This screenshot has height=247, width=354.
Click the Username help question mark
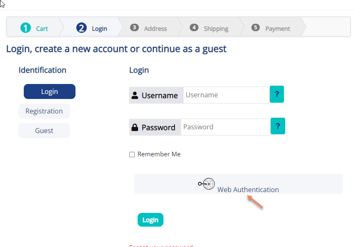277,94
